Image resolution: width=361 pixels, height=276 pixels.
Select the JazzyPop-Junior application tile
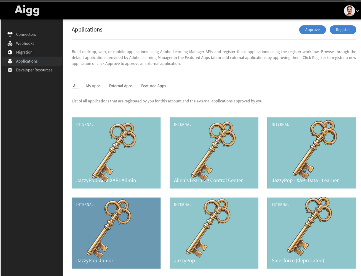(x=116, y=233)
